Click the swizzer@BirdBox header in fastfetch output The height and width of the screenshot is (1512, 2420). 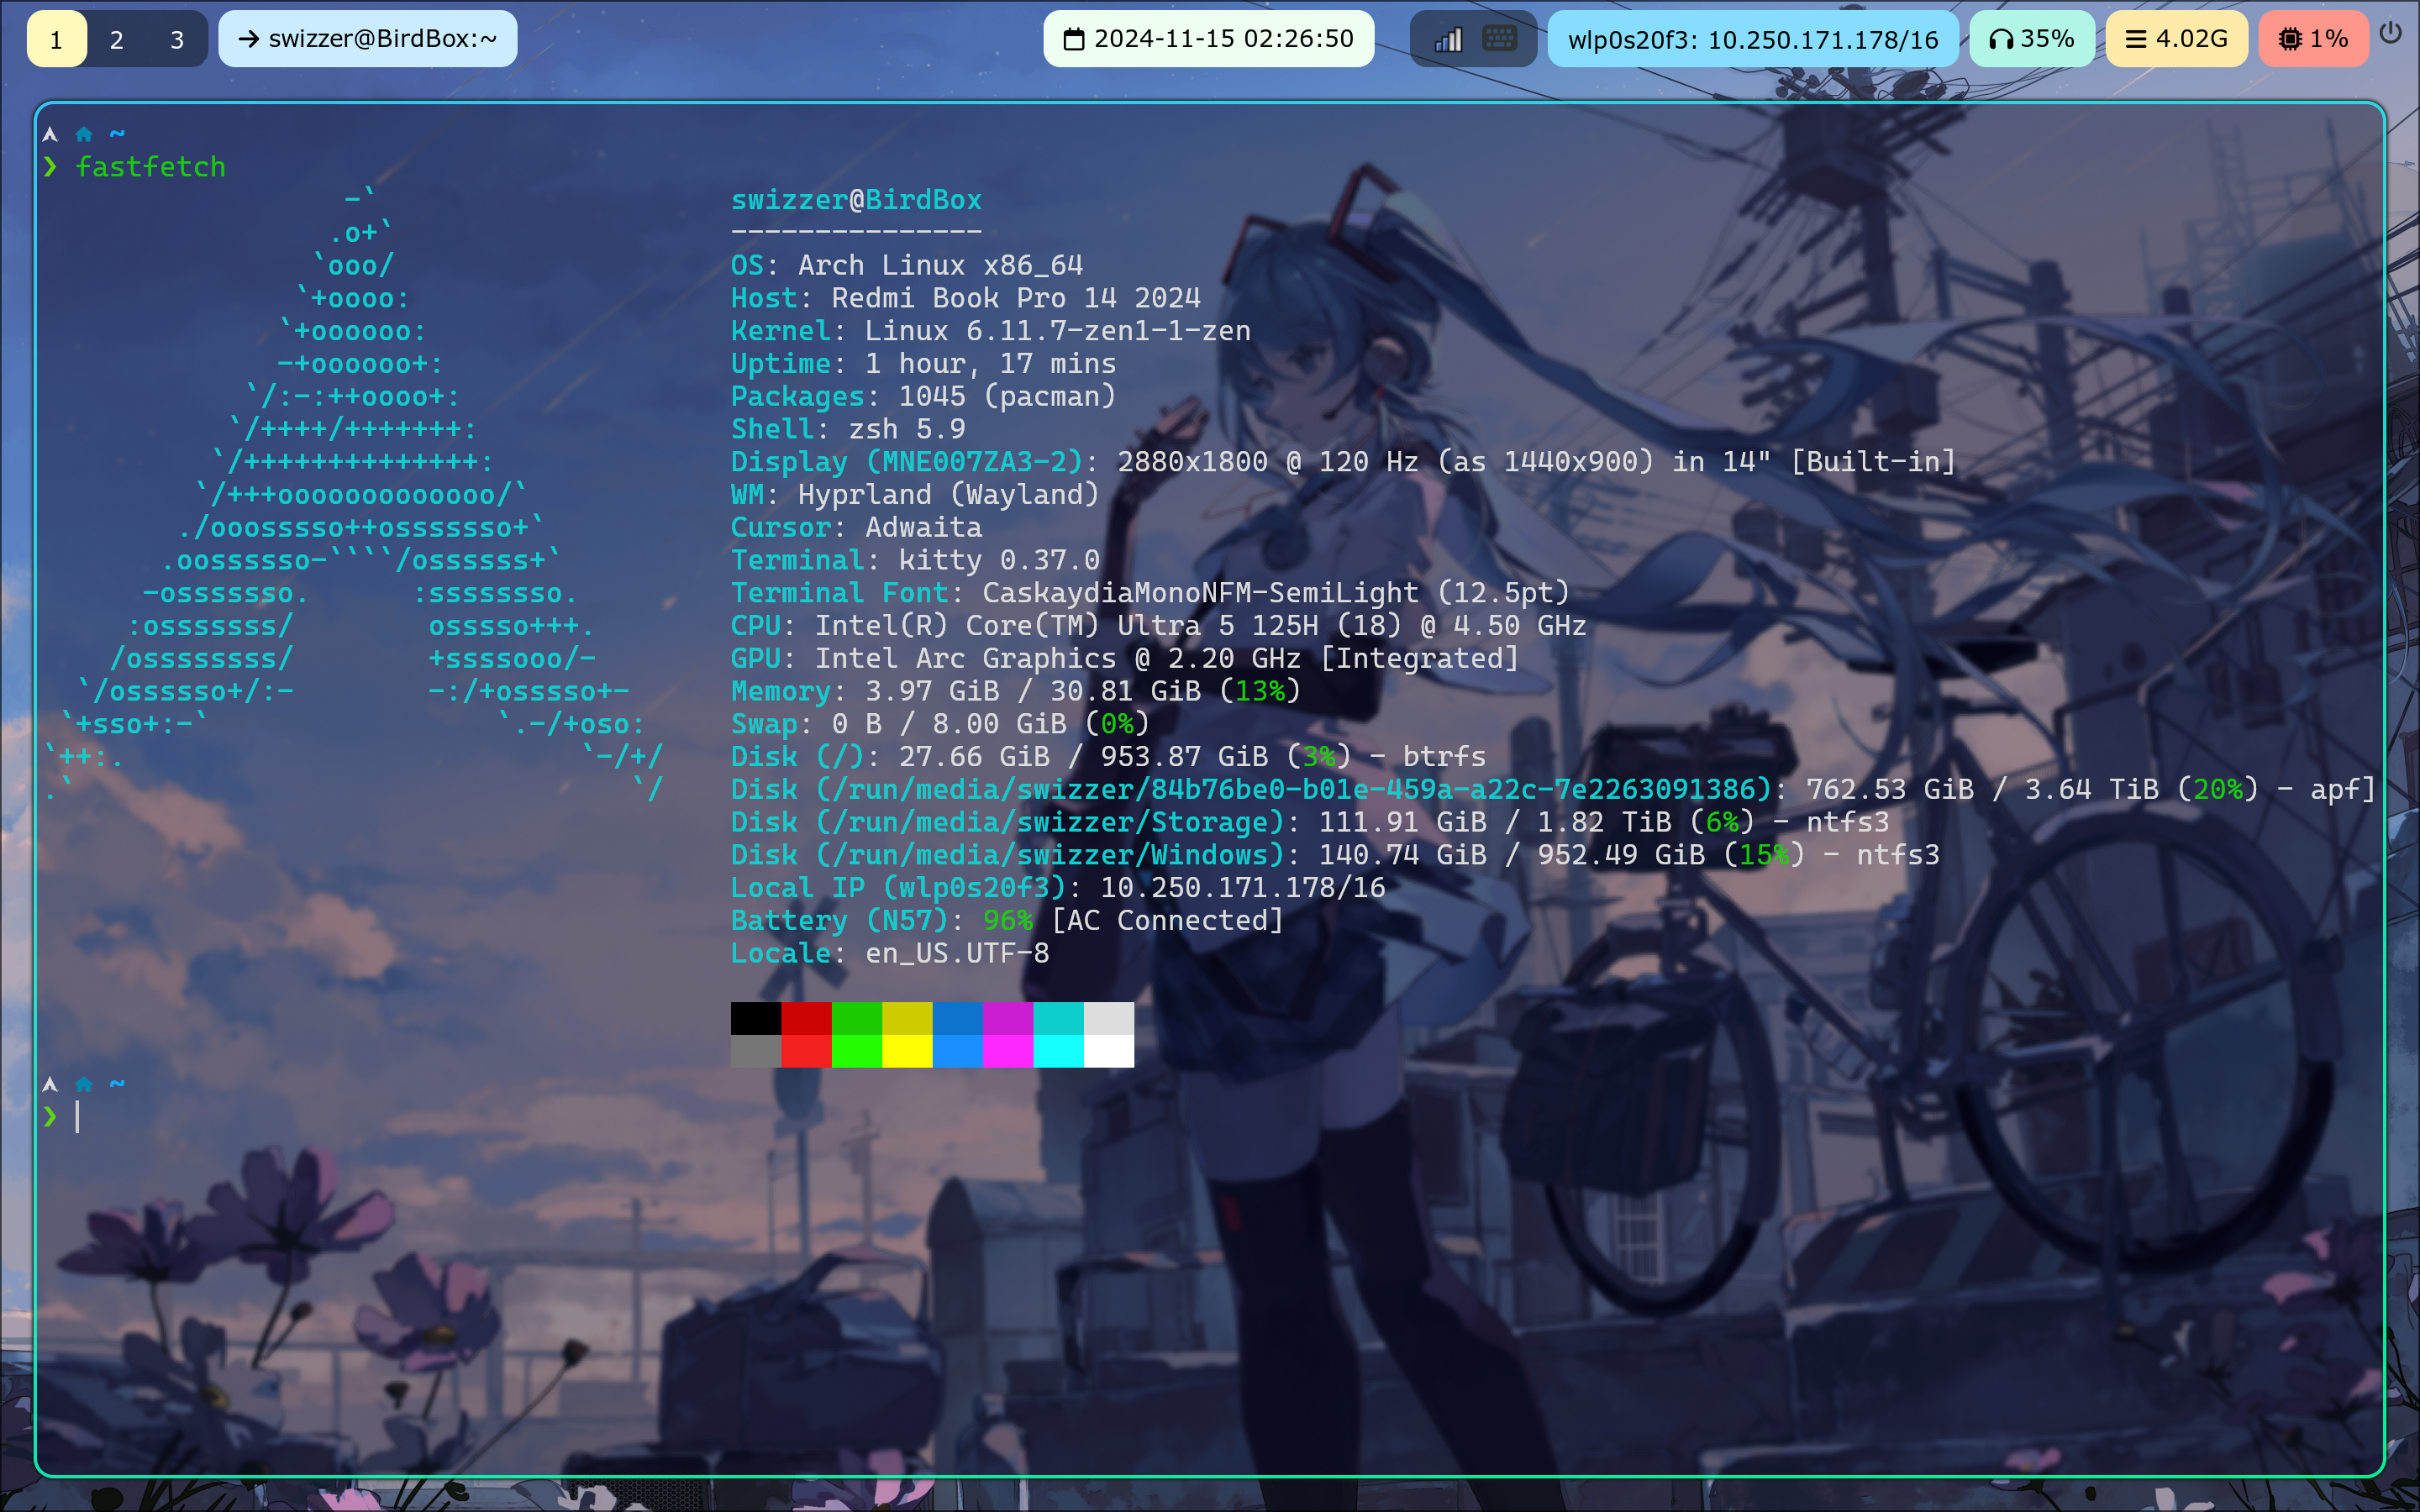pos(856,200)
